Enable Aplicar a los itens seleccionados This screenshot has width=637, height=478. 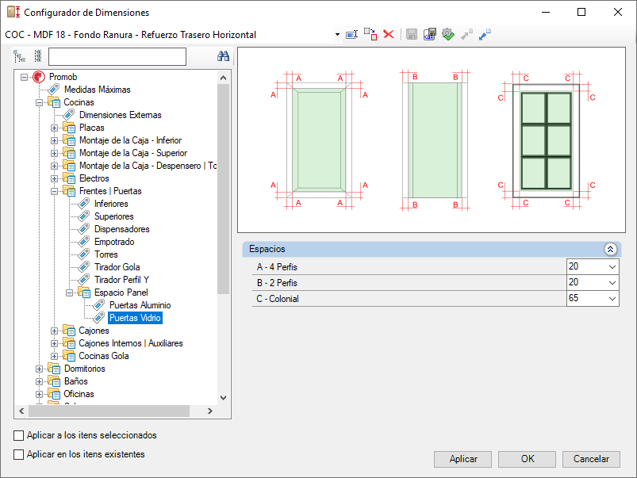[x=19, y=435]
